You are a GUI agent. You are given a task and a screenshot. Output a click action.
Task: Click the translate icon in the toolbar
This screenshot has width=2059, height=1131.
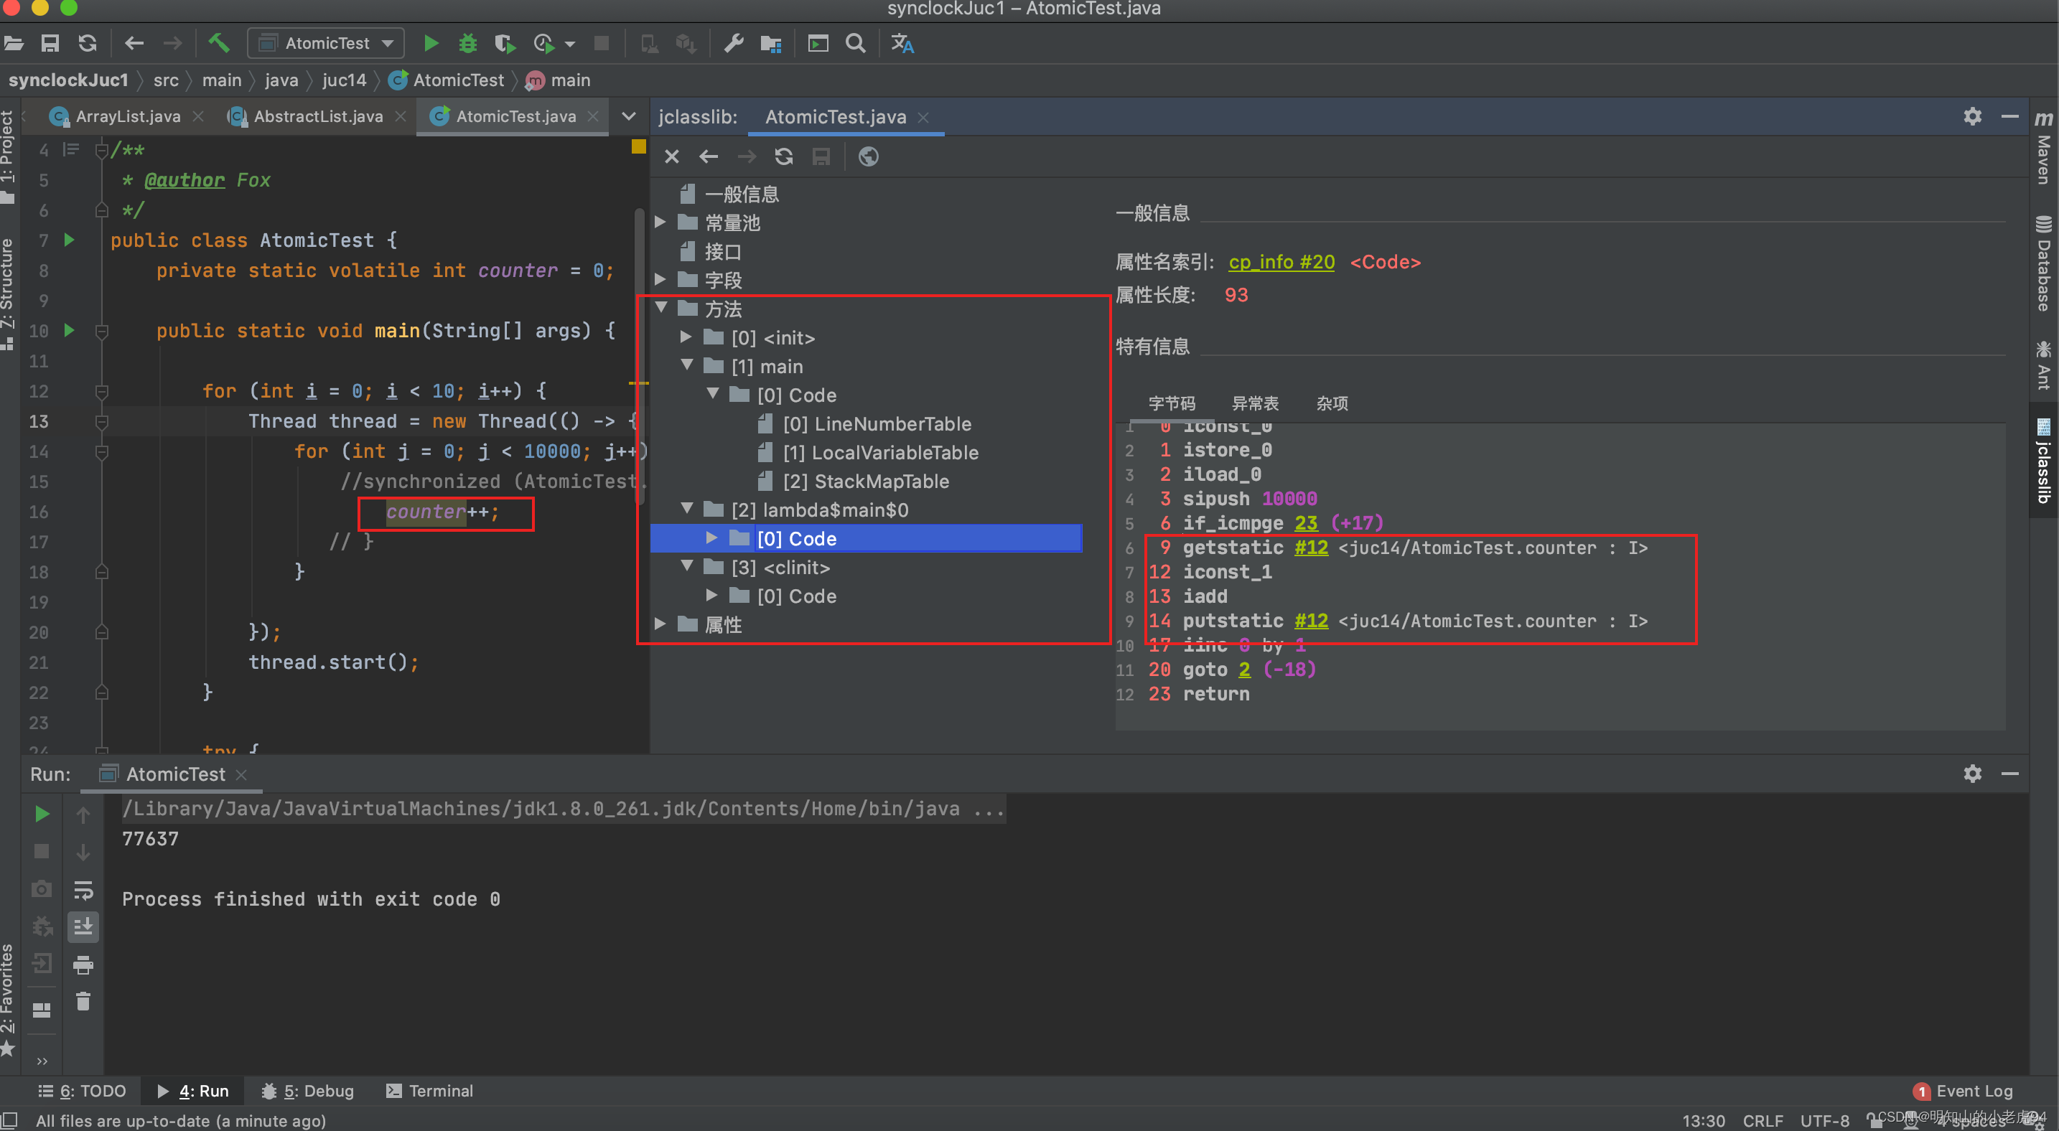point(902,43)
